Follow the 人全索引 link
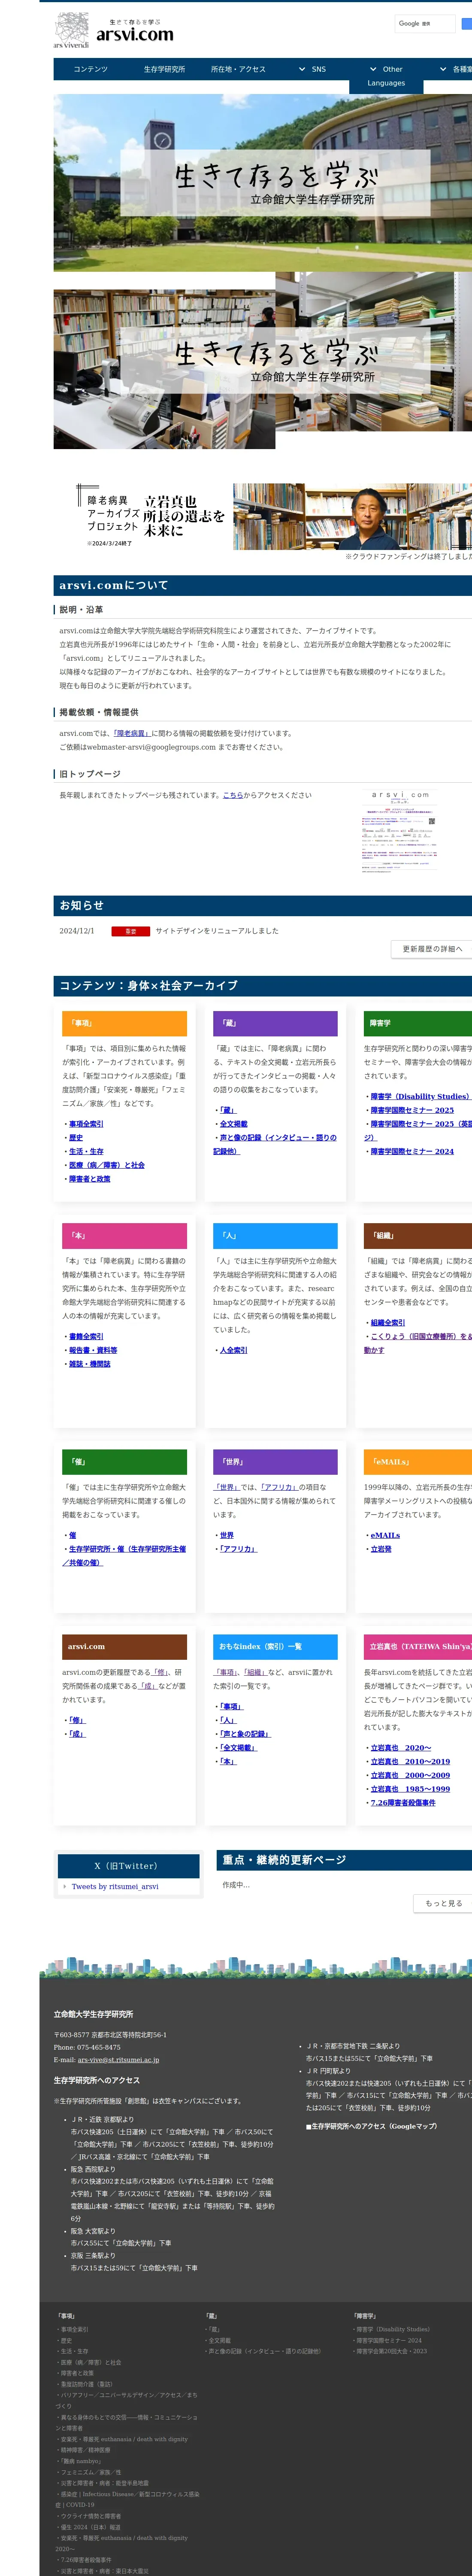 tap(234, 1350)
